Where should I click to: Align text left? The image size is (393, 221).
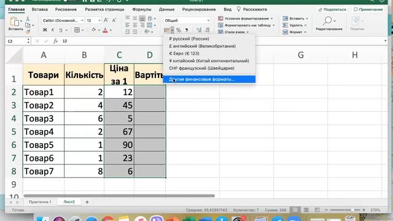tap(127, 25)
